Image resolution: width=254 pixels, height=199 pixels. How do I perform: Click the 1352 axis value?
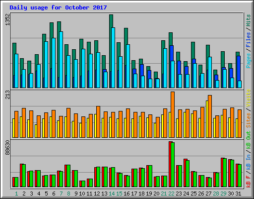(7, 19)
